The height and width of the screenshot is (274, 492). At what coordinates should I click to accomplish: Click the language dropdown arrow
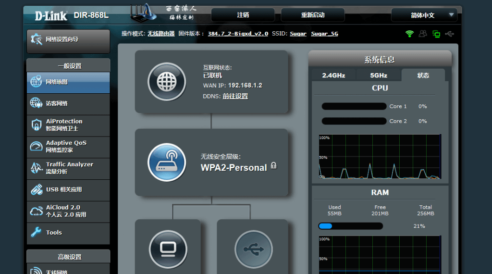tap(451, 15)
